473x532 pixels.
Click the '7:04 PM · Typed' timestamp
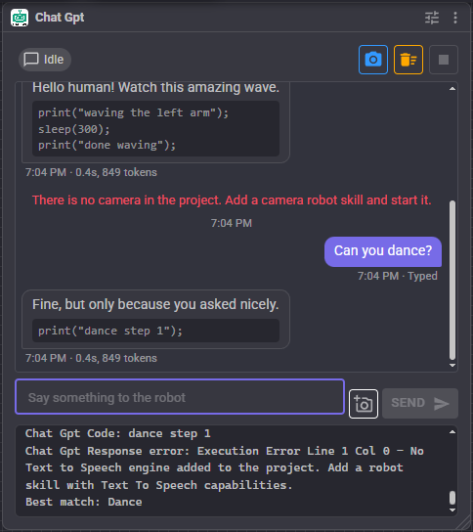tap(398, 276)
